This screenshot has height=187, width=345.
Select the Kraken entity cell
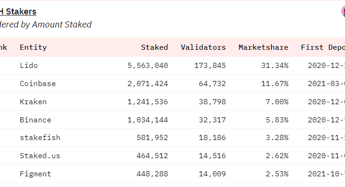[x=33, y=102]
